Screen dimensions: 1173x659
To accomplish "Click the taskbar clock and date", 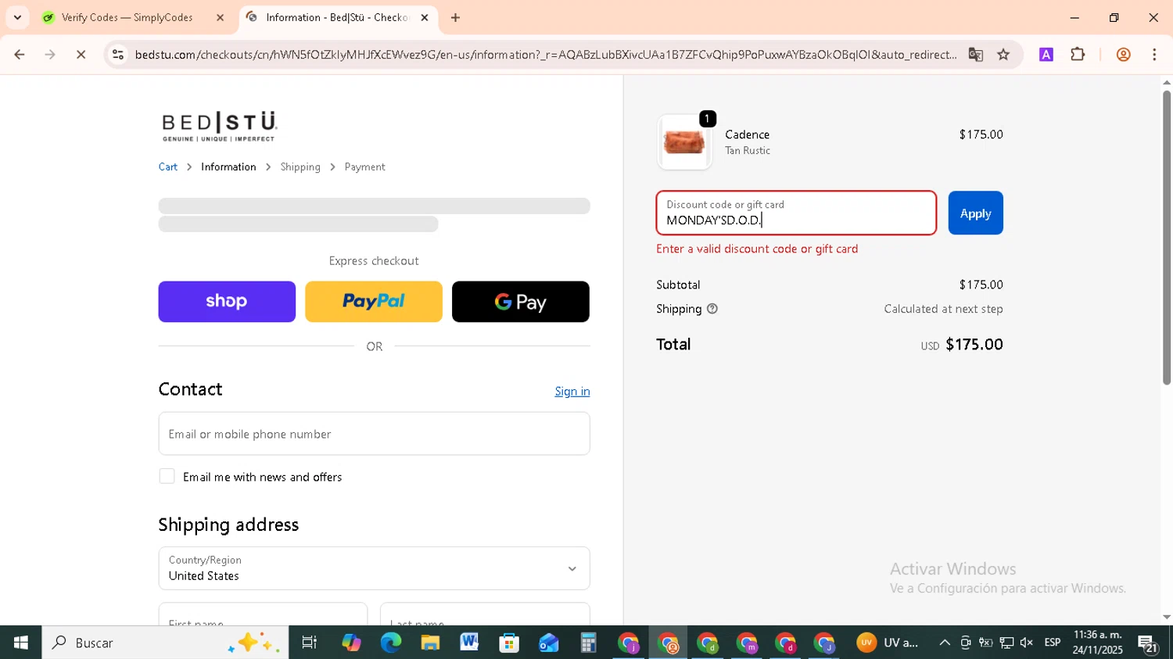I will pyautogui.click(x=1097, y=643).
